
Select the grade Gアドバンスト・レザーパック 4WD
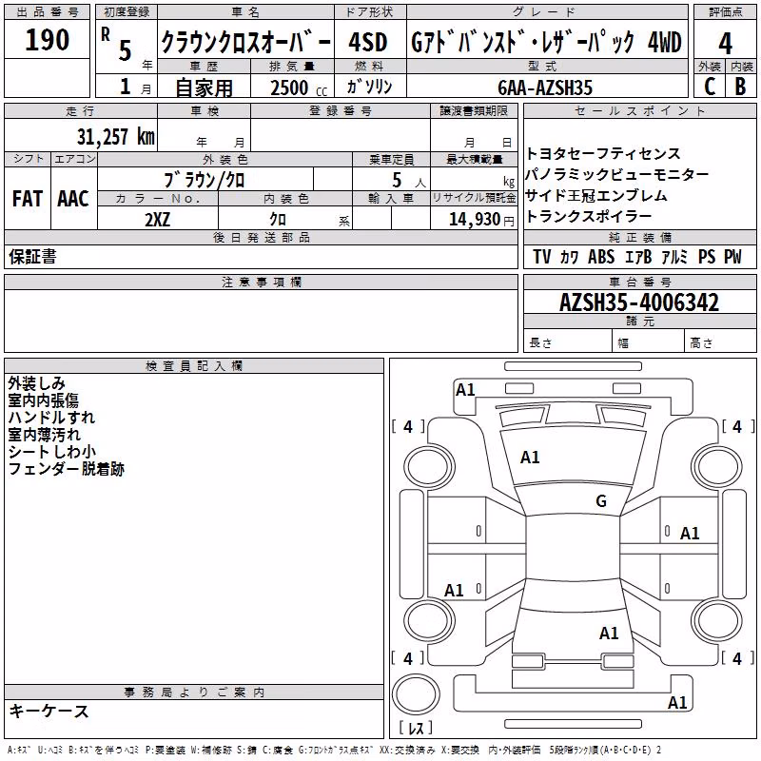coord(546,43)
